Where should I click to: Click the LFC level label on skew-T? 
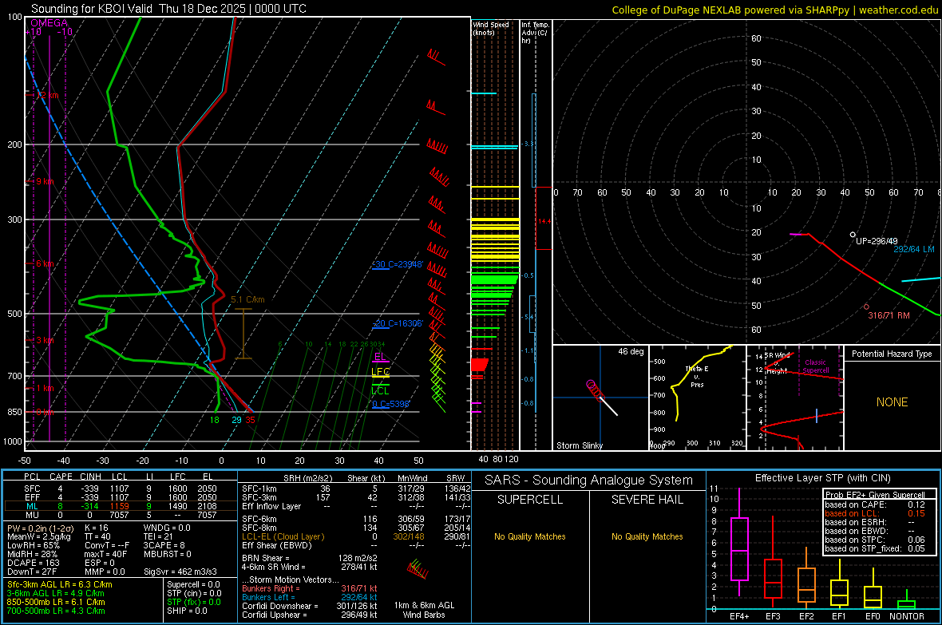(x=380, y=372)
